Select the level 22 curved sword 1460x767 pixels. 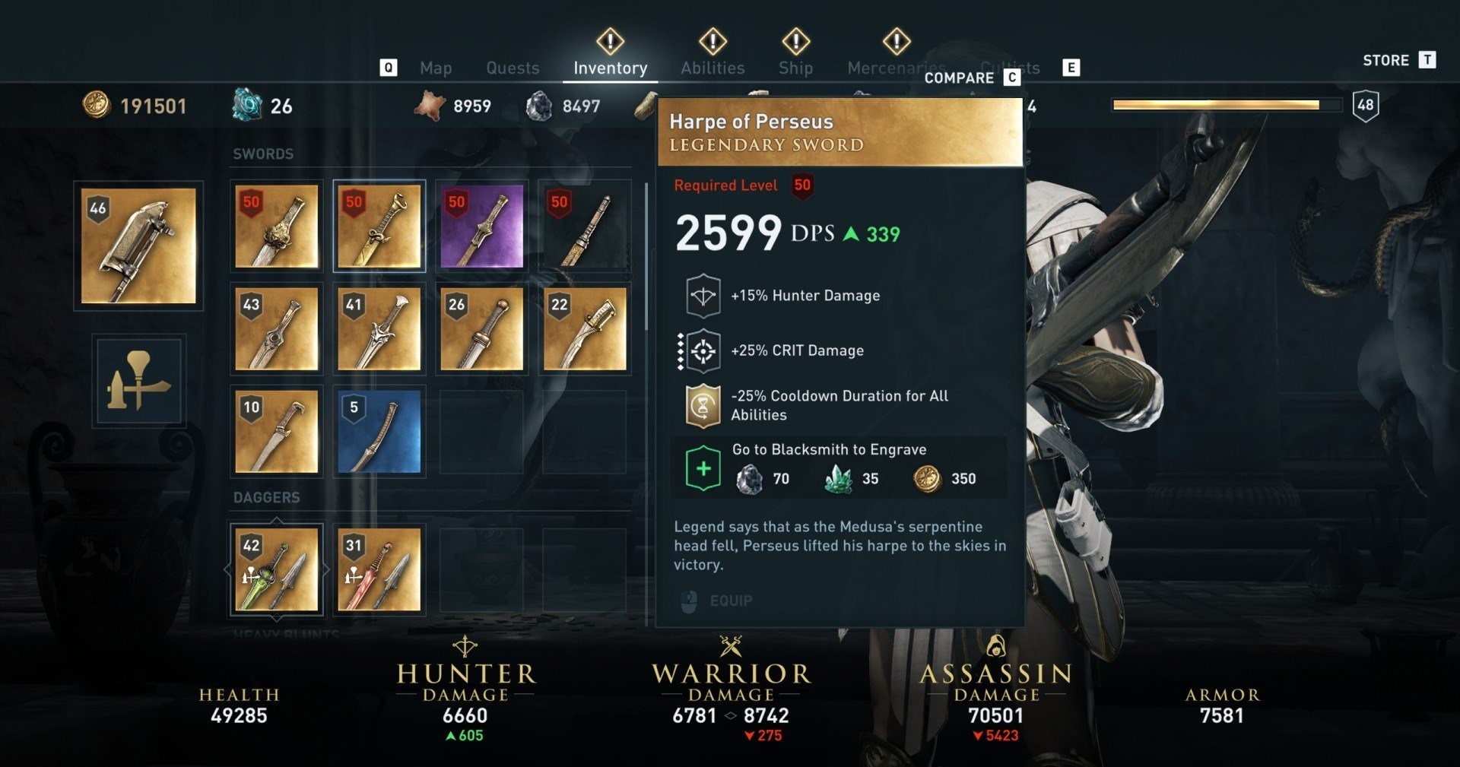point(585,329)
